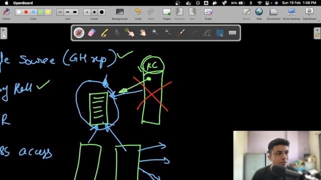Image resolution: width=321 pixels, height=180 pixels.
Task: Switch to Web mode
Action: coord(259,13)
